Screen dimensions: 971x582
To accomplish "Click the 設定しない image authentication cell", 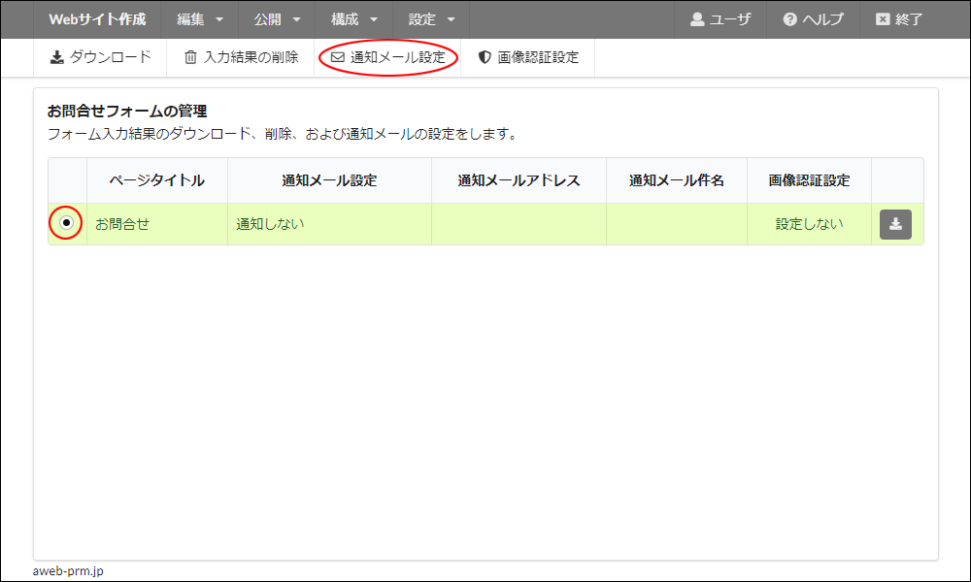I will tap(809, 224).
